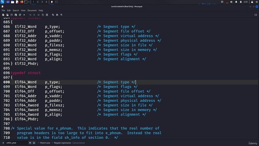Click the Undo toolbar icon
The width and height of the screenshot is (259, 146).
pyautogui.click(x=30, y=15)
